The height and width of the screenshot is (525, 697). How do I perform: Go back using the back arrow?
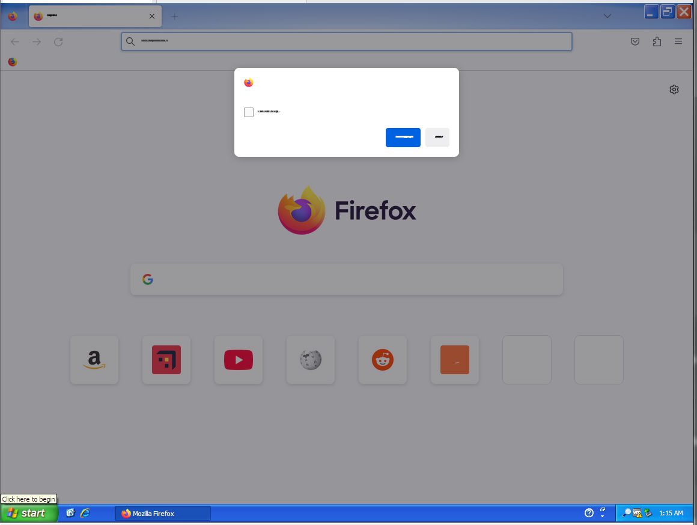pyautogui.click(x=15, y=42)
